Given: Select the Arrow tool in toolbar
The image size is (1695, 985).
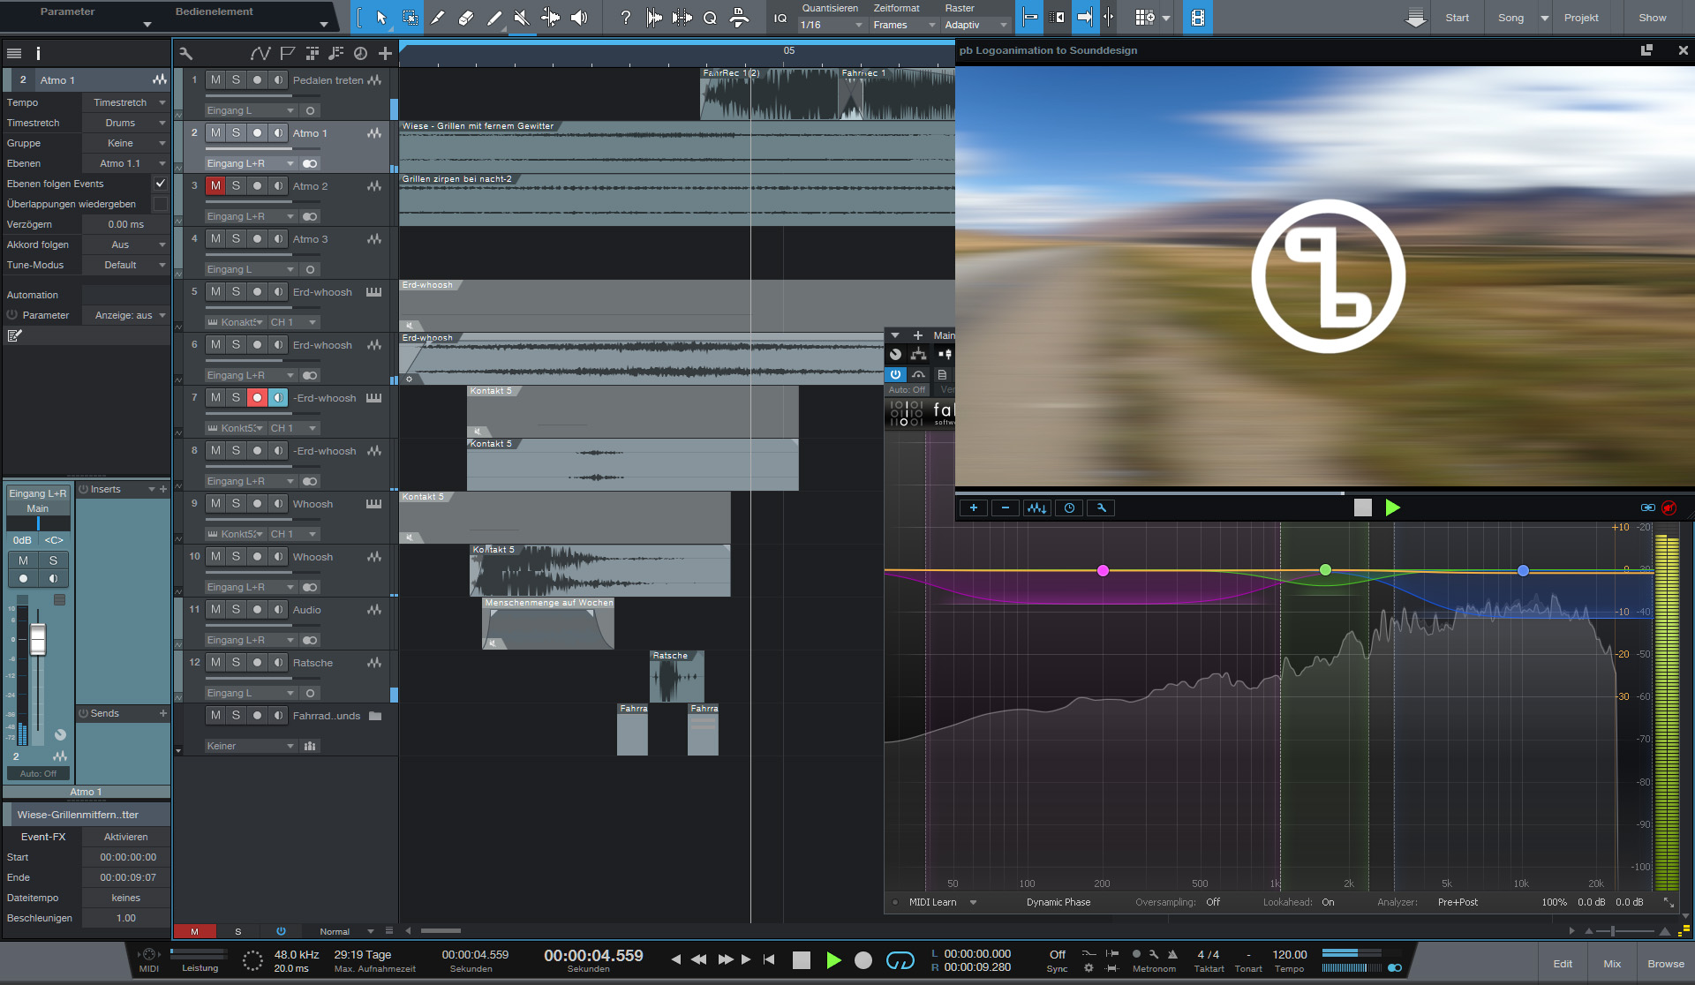Looking at the screenshot, I should 381,18.
